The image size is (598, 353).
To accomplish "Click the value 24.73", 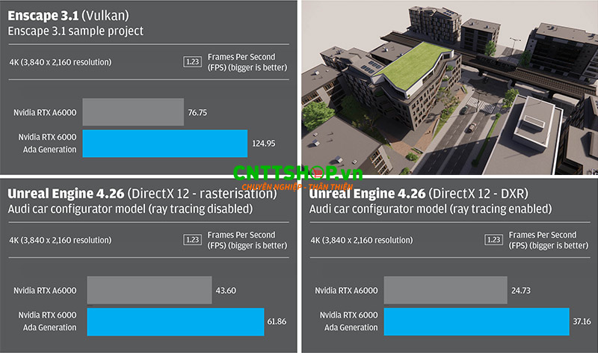I will [521, 290].
